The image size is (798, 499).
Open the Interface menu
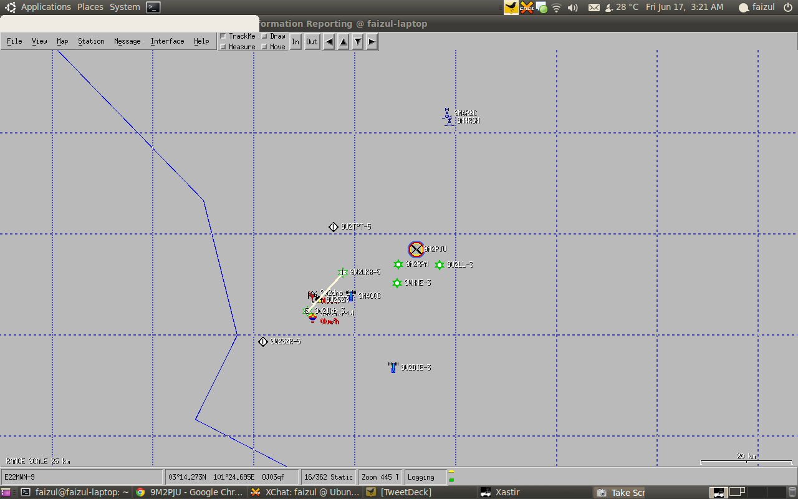coord(167,41)
